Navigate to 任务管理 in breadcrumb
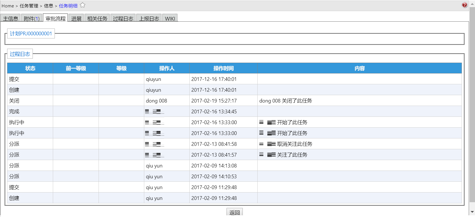475x217 pixels. point(29,6)
